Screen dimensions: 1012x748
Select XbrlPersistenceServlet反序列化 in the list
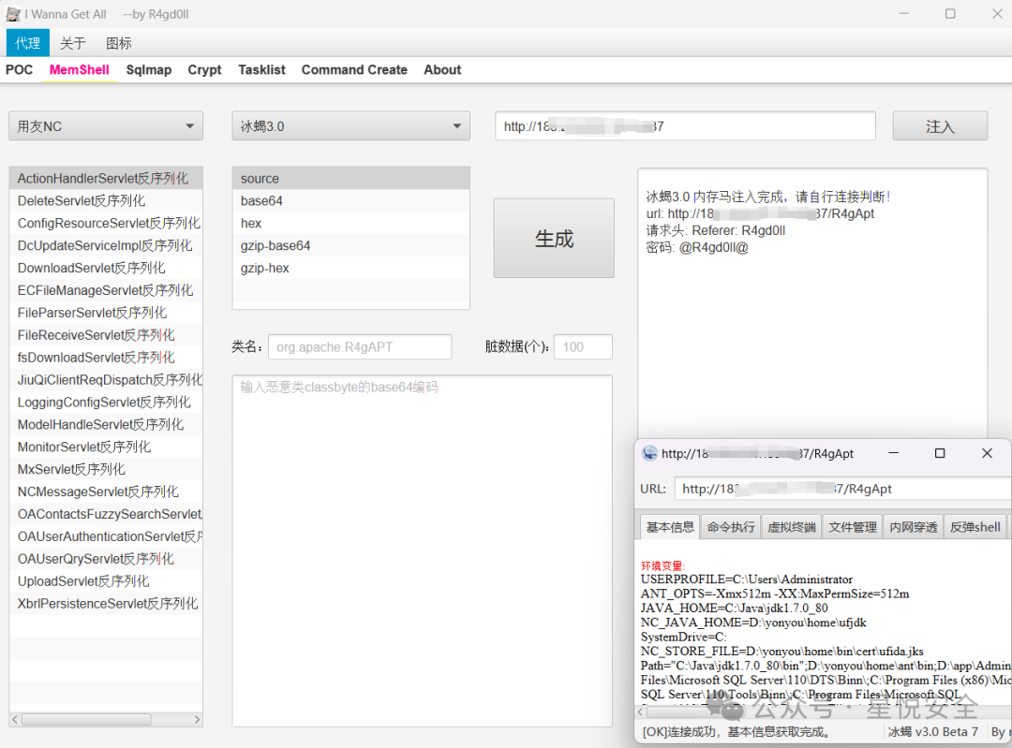click(106, 604)
